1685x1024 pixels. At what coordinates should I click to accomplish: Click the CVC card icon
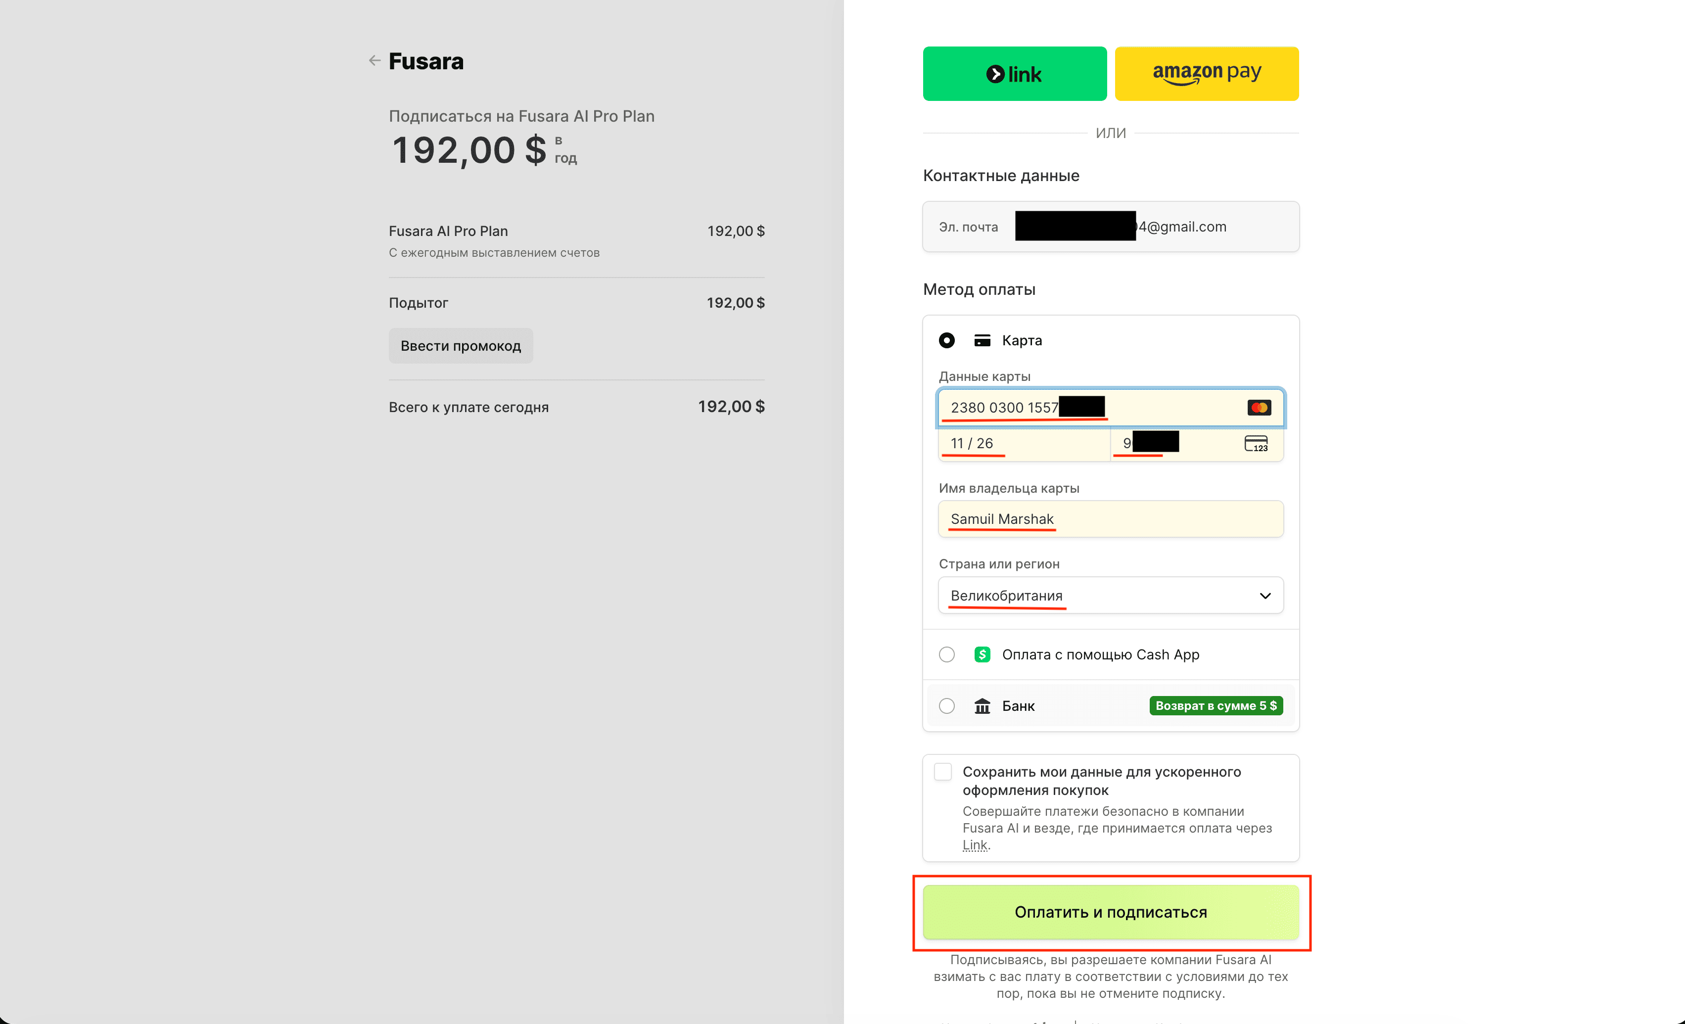(x=1256, y=443)
